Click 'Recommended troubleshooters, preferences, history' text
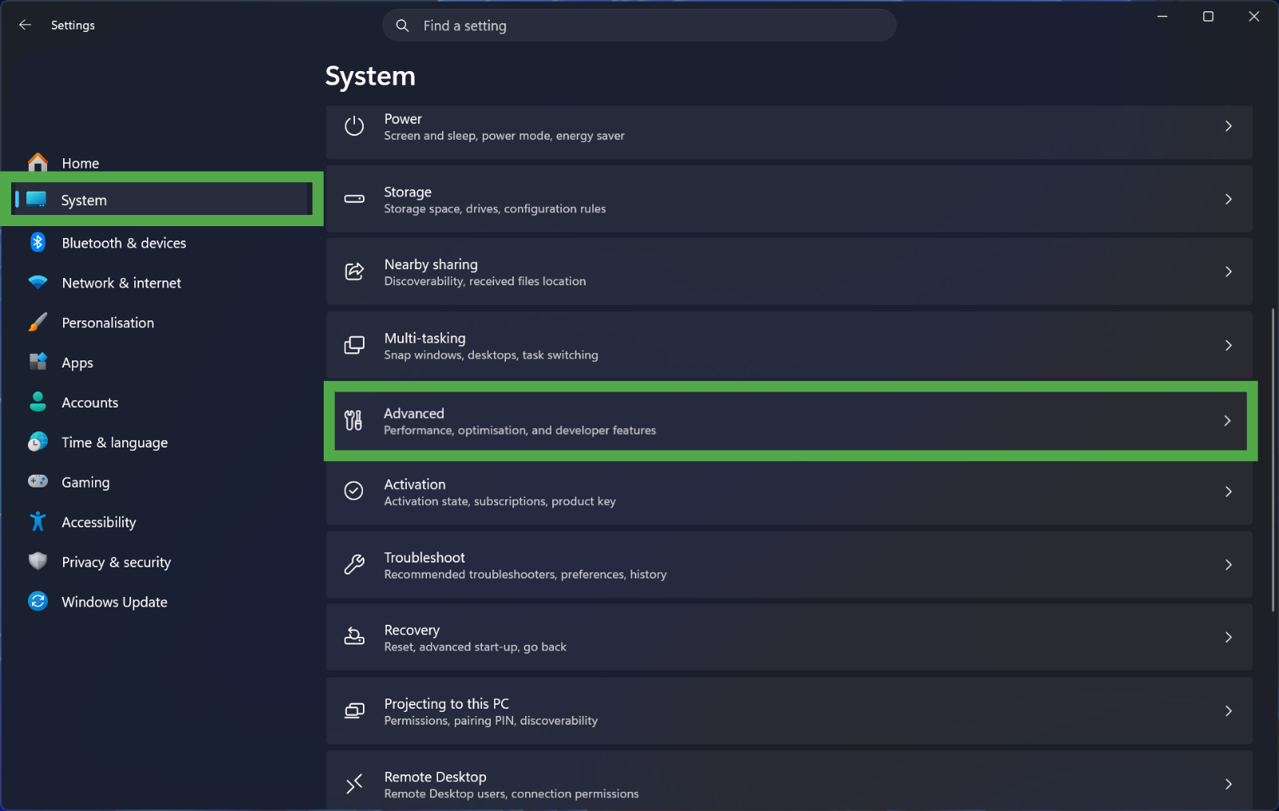 [525, 574]
